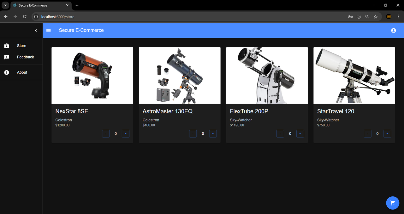Click the Secure E-Commerce app bar title
The width and height of the screenshot is (404, 214).
[x=81, y=30]
